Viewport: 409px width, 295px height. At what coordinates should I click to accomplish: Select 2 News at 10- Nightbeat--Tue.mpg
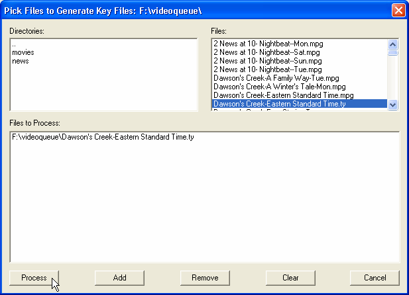tap(300, 69)
